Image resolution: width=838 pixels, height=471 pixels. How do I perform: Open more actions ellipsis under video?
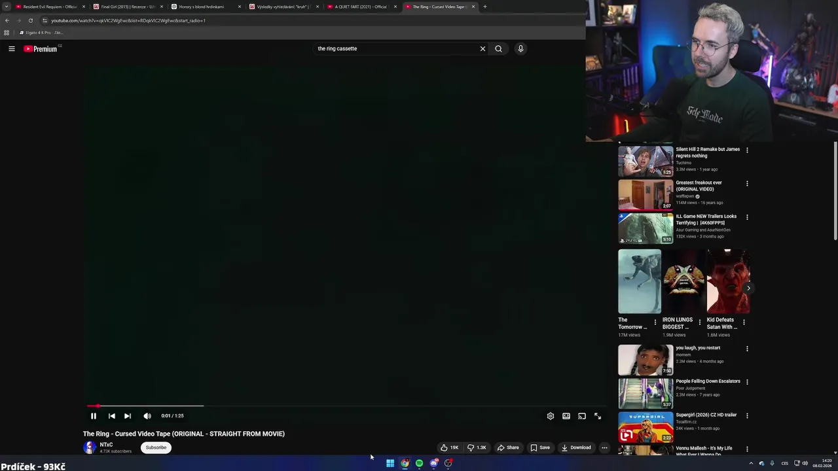click(604, 447)
